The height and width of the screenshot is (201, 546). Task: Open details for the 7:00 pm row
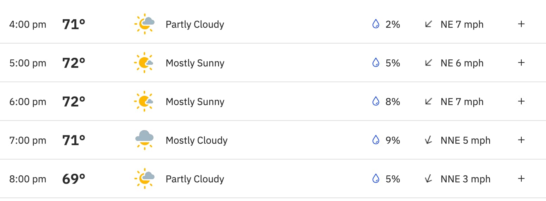click(x=521, y=140)
